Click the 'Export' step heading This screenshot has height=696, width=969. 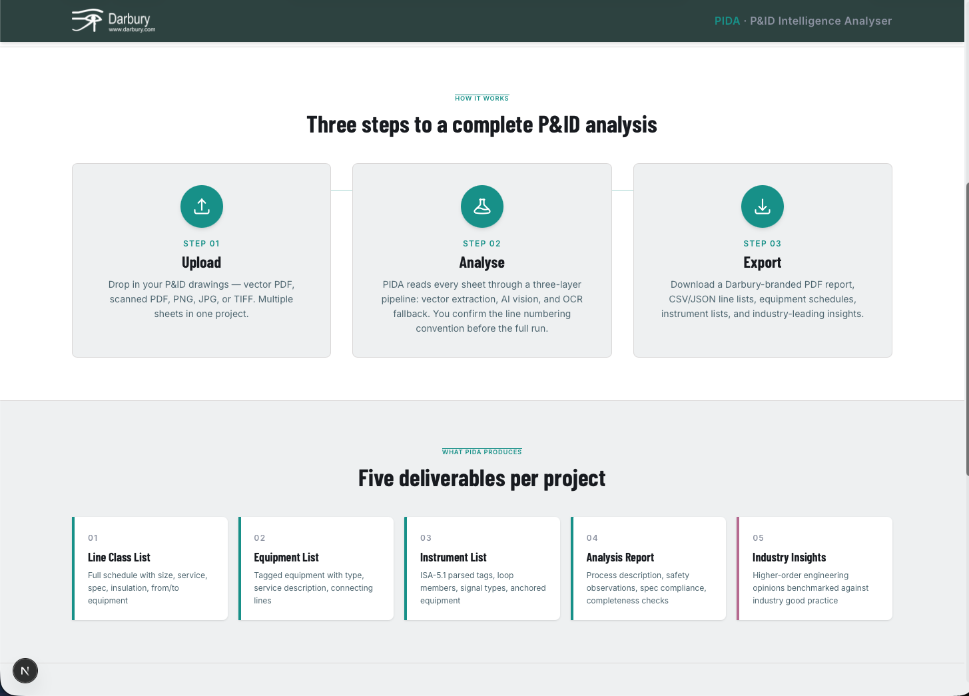click(x=763, y=262)
